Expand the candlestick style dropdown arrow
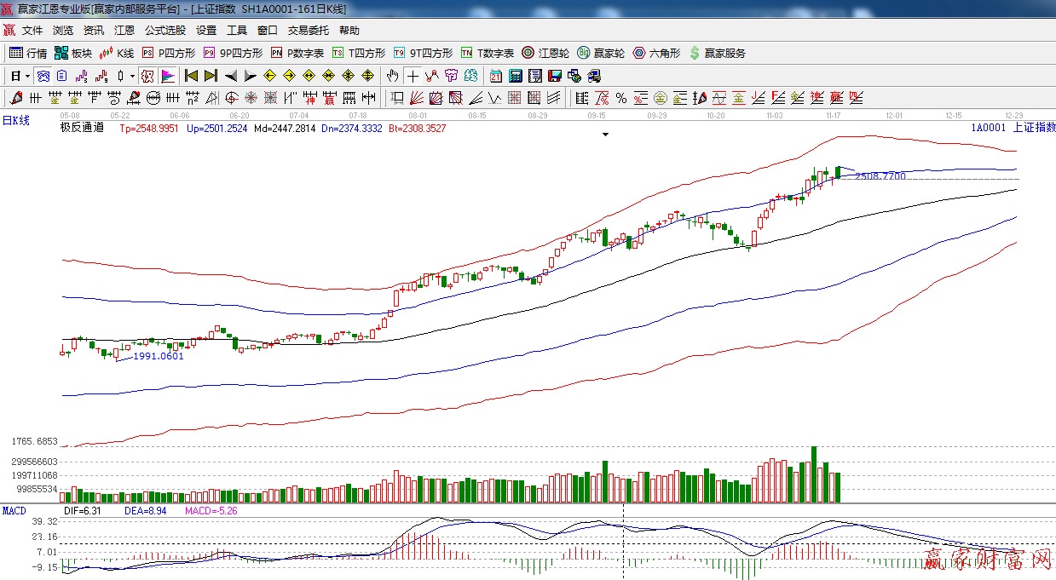Image resolution: width=1056 pixels, height=580 pixels. pyautogui.click(x=132, y=76)
